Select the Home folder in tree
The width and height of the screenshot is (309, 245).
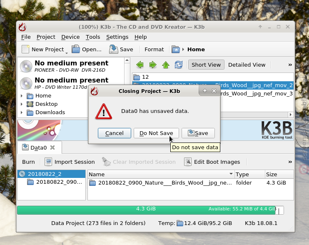tap(39, 96)
